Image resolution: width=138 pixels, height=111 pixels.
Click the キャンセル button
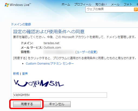(57, 104)
